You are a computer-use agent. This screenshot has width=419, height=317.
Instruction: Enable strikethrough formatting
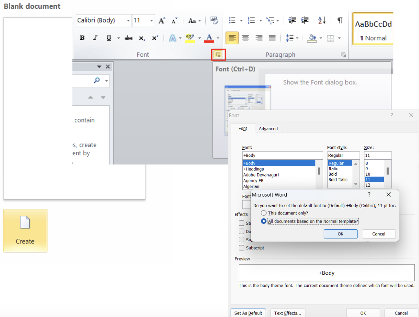[x=128, y=38]
